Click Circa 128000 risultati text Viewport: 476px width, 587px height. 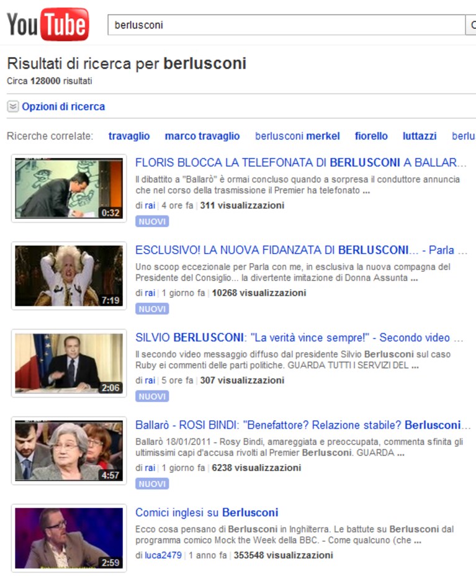point(50,81)
